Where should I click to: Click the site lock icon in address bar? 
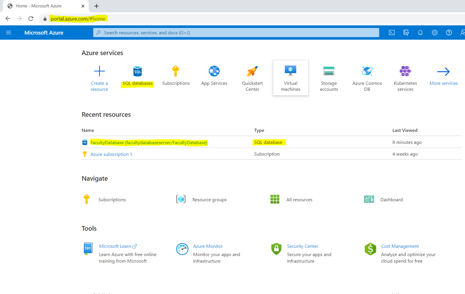click(x=45, y=19)
